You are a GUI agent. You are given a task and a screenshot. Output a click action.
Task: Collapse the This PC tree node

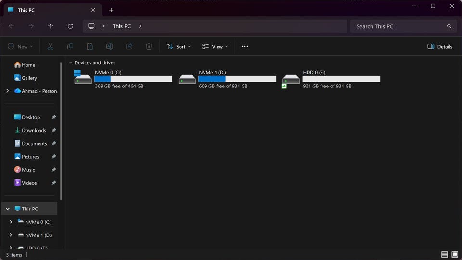click(8, 209)
